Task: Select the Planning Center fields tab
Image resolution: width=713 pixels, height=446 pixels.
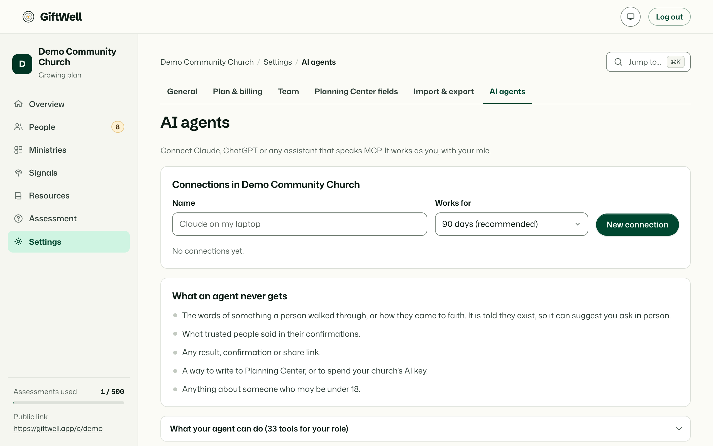Action: tap(356, 92)
